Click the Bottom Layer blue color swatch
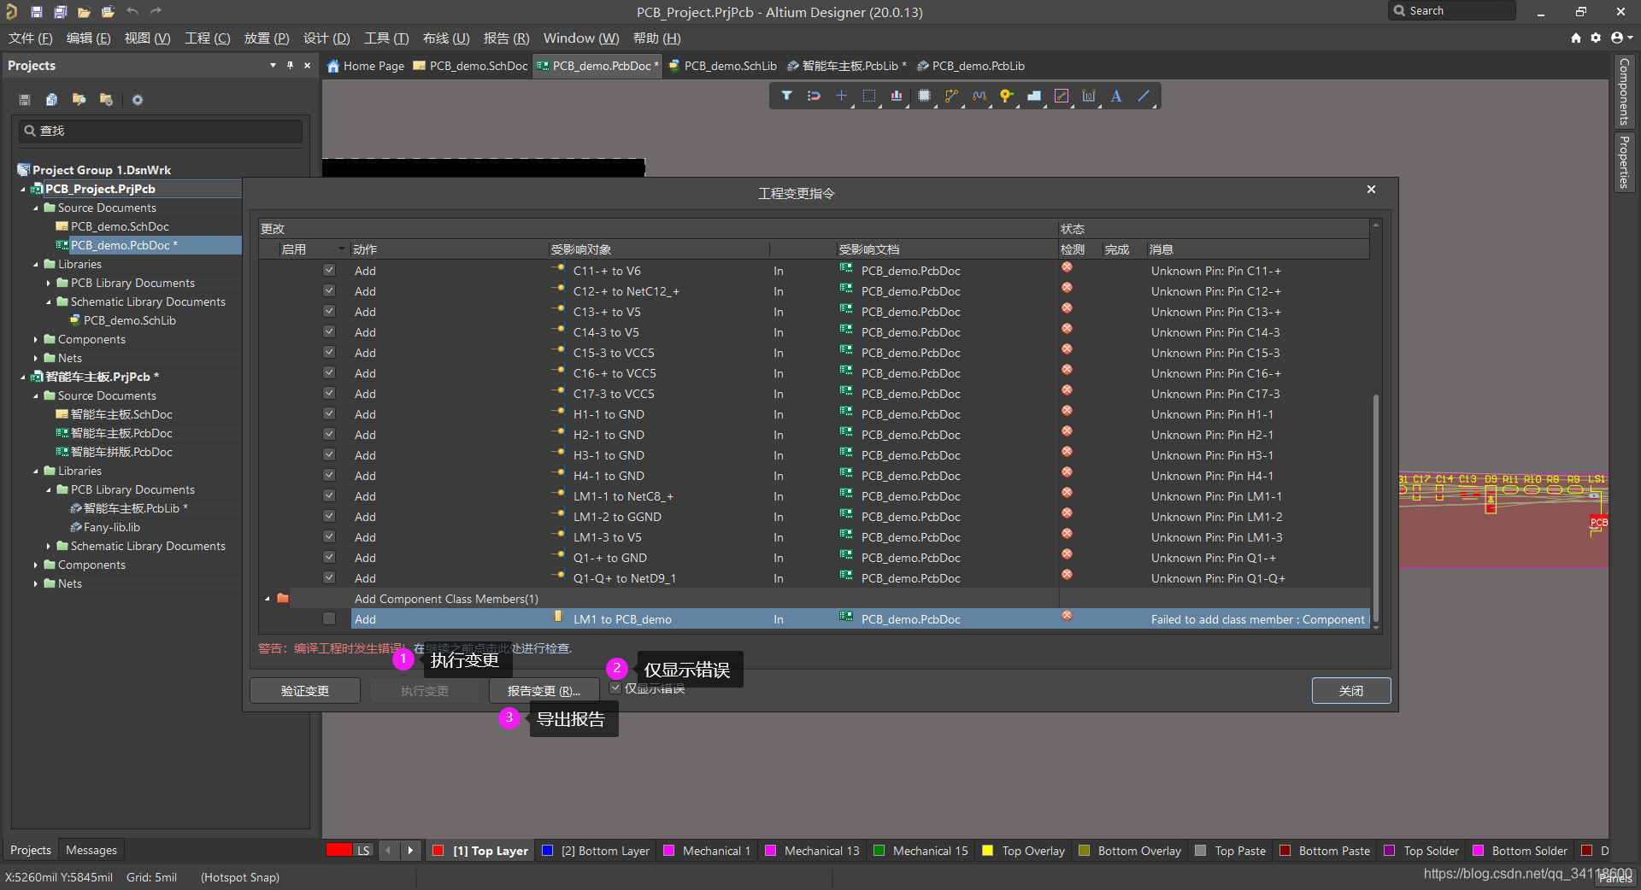Screen dimensions: 1641x890 pos(548,851)
